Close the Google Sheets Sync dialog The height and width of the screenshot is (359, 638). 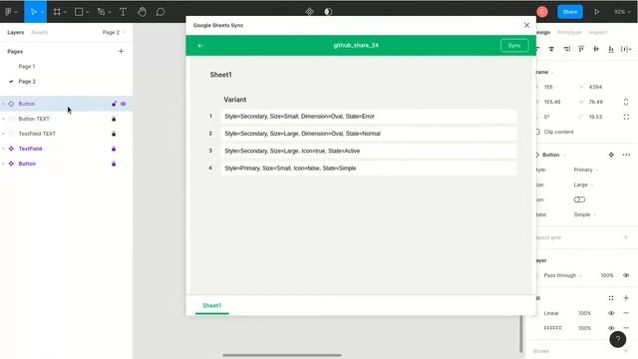coord(526,25)
